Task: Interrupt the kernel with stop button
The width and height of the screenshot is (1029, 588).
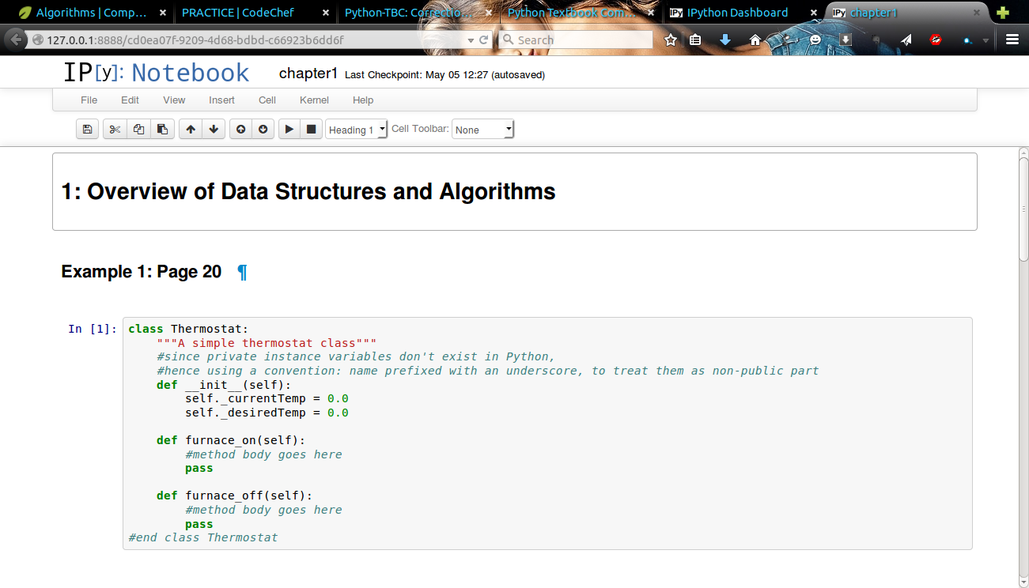Action: click(311, 130)
